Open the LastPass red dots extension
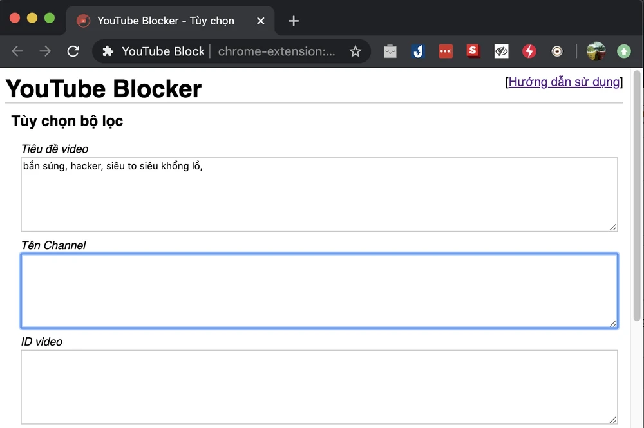644x428 pixels. (x=446, y=51)
